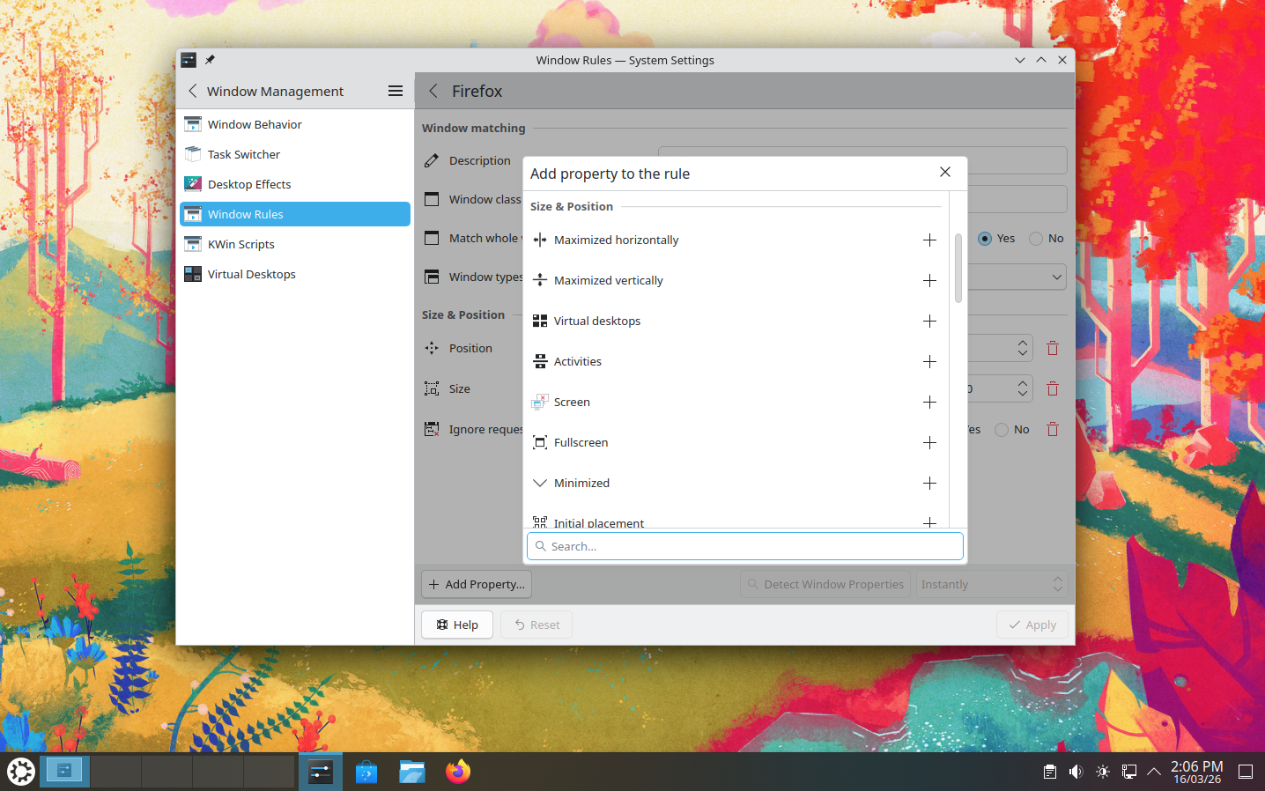Open Virtual Desktops settings
The width and height of the screenshot is (1265, 791).
point(295,274)
